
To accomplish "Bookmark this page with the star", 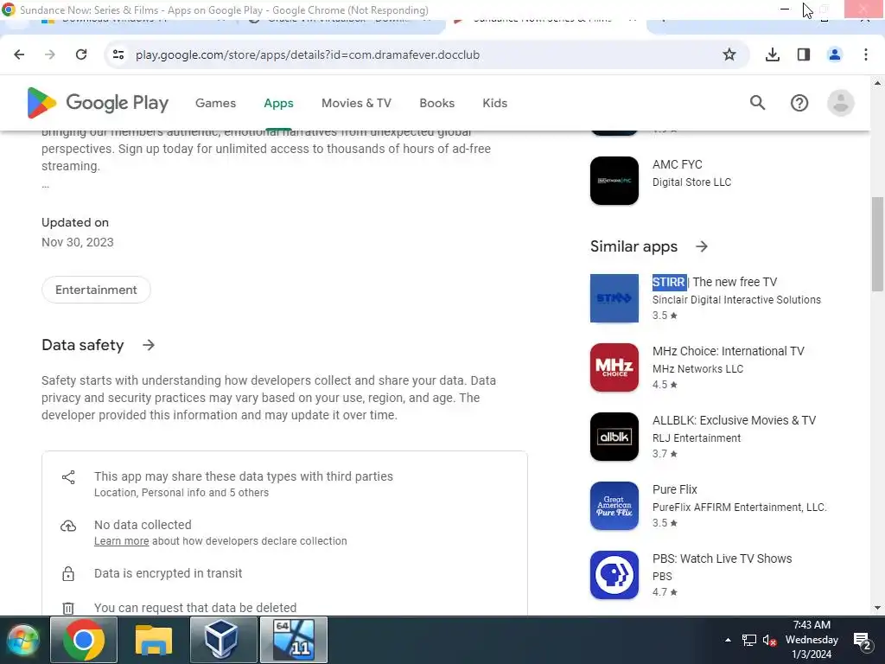I will 729,54.
